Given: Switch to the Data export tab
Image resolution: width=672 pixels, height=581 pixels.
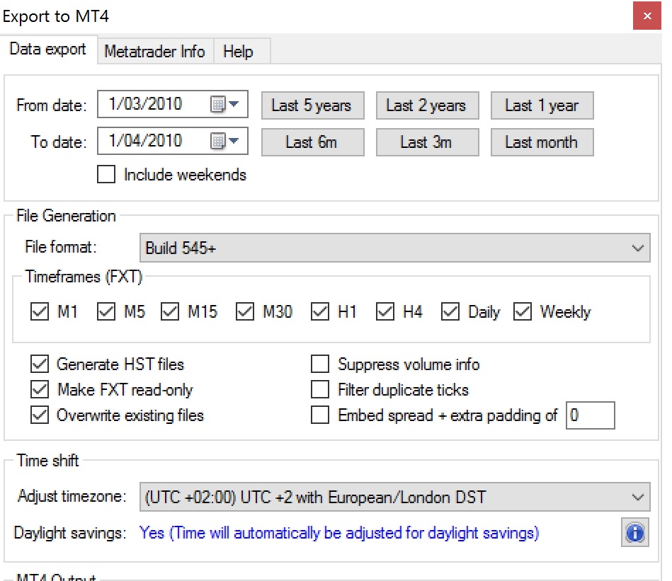Looking at the screenshot, I should coord(48,50).
